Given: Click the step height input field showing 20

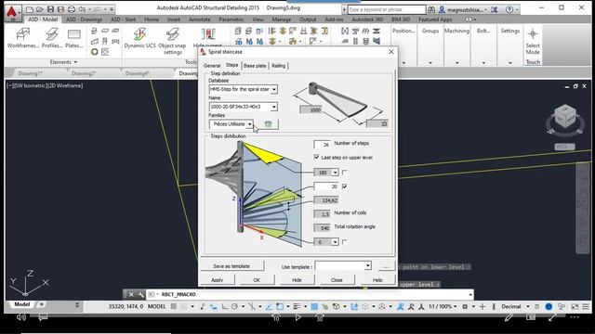Looking at the screenshot, I should coord(326,186).
